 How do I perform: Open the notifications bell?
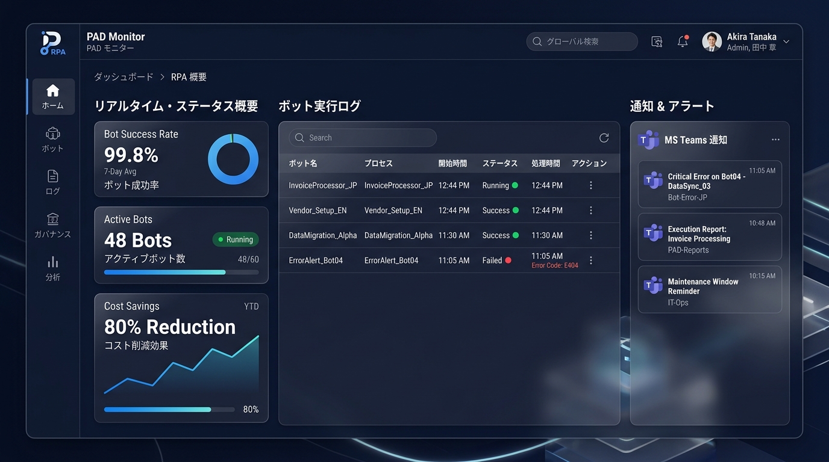[683, 42]
